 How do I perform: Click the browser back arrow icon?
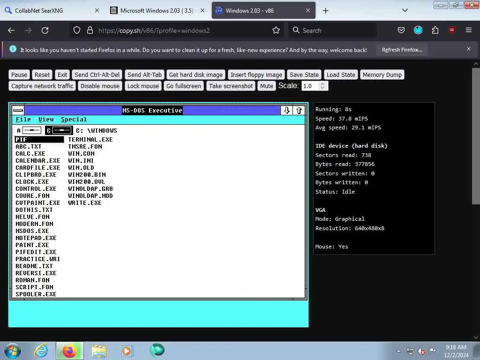pos(11,30)
